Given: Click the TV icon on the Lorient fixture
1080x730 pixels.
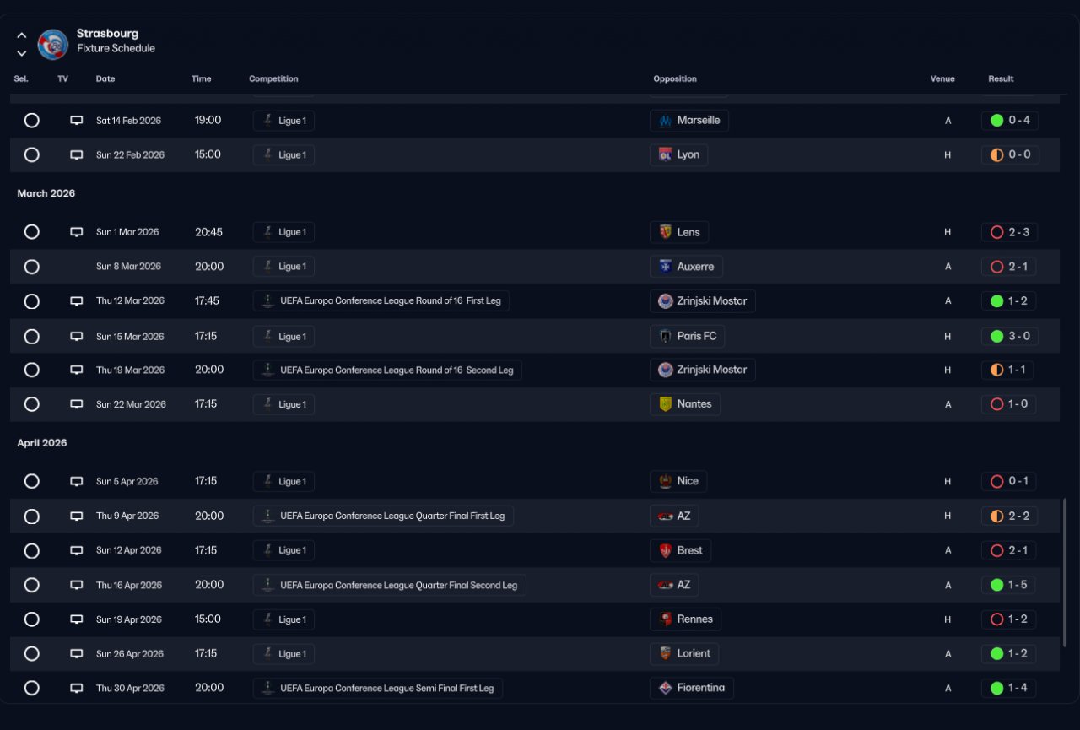Looking at the screenshot, I should [x=77, y=654].
